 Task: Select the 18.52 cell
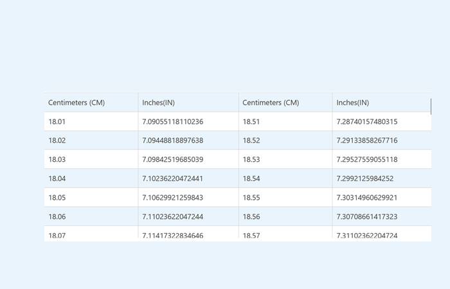[285, 141]
